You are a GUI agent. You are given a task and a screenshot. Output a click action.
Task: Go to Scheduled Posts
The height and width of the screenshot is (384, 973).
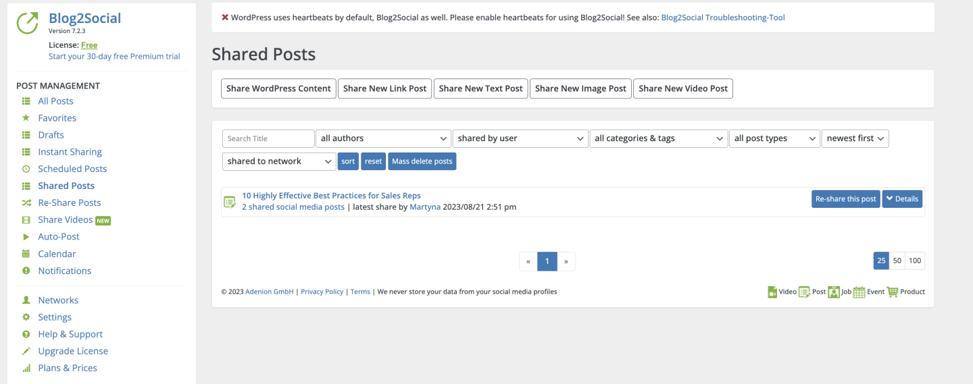click(x=72, y=169)
